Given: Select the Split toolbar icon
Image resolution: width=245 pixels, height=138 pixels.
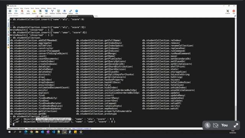Looking at the screenshot, I should (x=46, y=12).
